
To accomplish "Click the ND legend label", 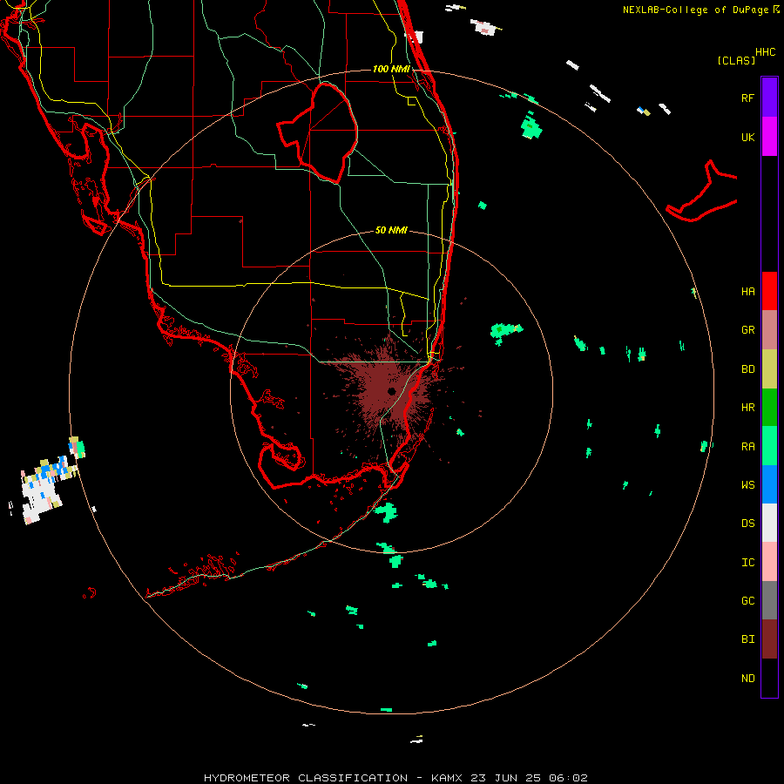I will [747, 679].
